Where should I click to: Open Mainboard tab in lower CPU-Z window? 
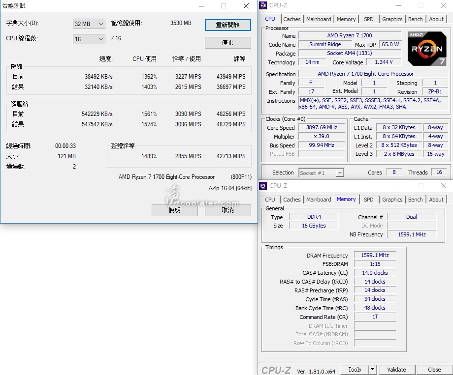tap(319, 200)
